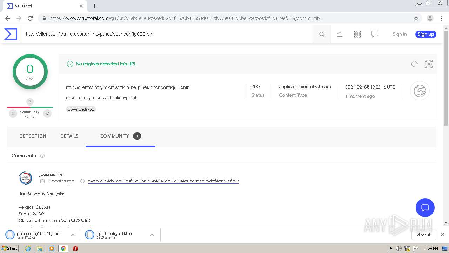The width and height of the screenshot is (449, 253).
Task: Click the URL link globe icon
Action: (420, 91)
